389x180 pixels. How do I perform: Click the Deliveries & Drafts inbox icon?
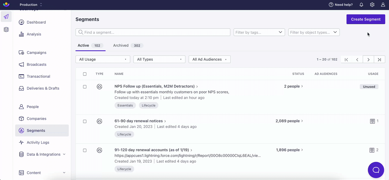(x=21, y=88)
